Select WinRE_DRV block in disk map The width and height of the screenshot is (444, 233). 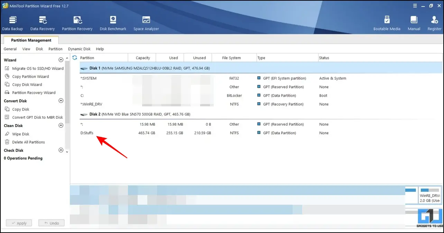tap(430, 195)
